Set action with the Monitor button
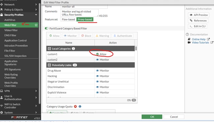The height and width of the screenshot is (122, 214). point(70,36)
